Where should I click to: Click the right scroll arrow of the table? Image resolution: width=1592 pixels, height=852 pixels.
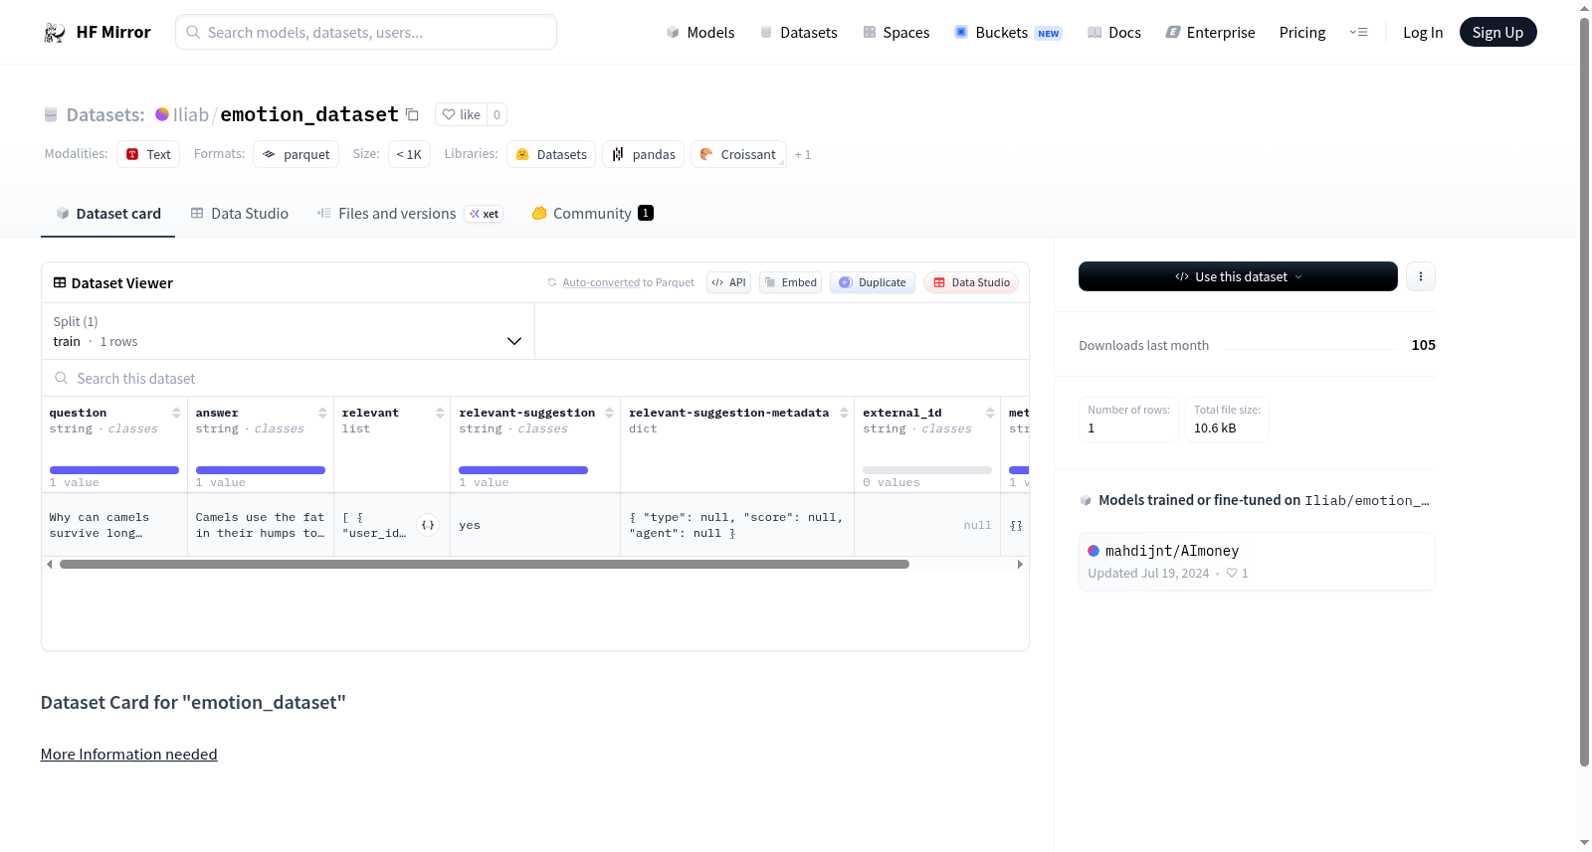coord(1020,564)
